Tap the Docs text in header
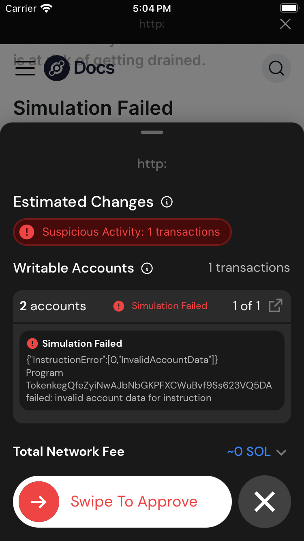The image size is (304, 541). pos(94,68)
